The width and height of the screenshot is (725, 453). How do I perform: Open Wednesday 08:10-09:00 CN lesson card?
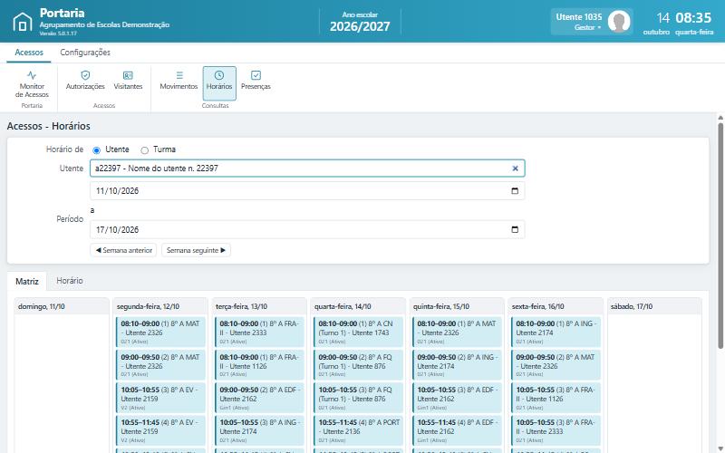pyautogui.click(x=358, y=332)
